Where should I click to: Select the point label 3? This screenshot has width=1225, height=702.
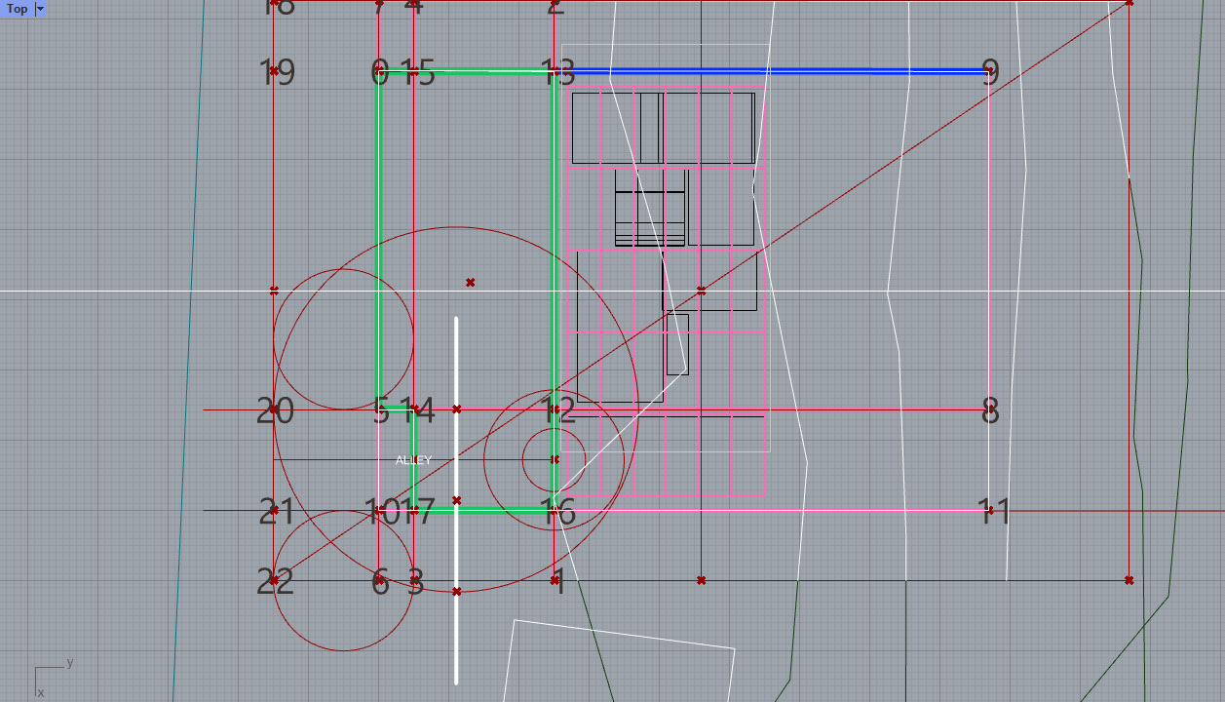(x=415, y=583)
